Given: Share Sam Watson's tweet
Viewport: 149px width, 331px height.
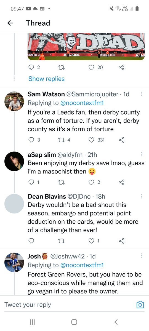Looking at the screenshot, I should point(121,140).
